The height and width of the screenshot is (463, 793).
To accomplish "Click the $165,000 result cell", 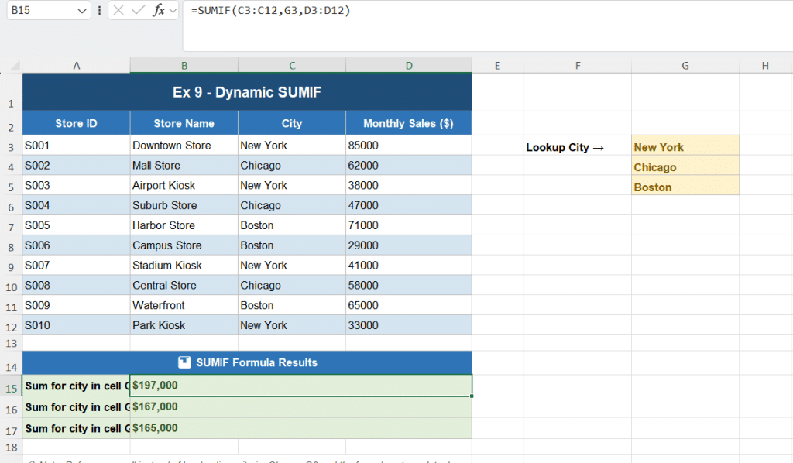I will click(300, 428).
